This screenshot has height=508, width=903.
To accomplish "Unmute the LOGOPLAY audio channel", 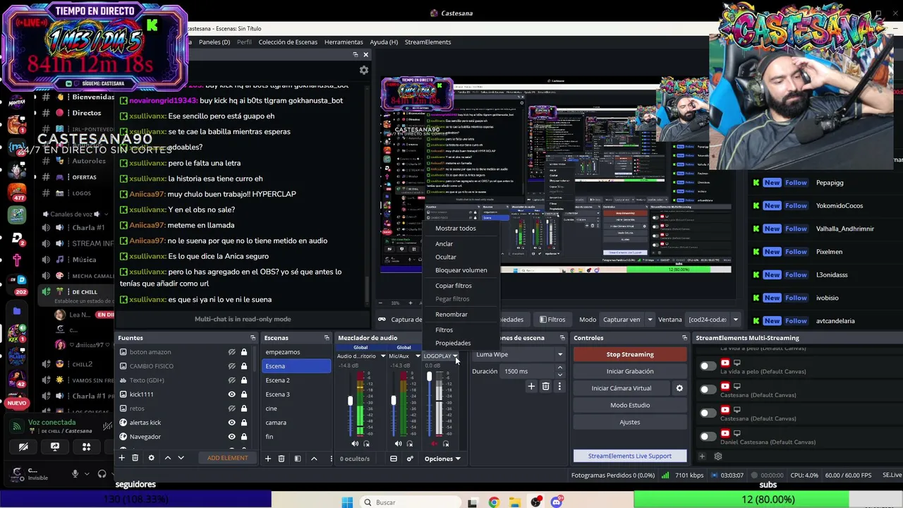I will (x=434, y=444).
